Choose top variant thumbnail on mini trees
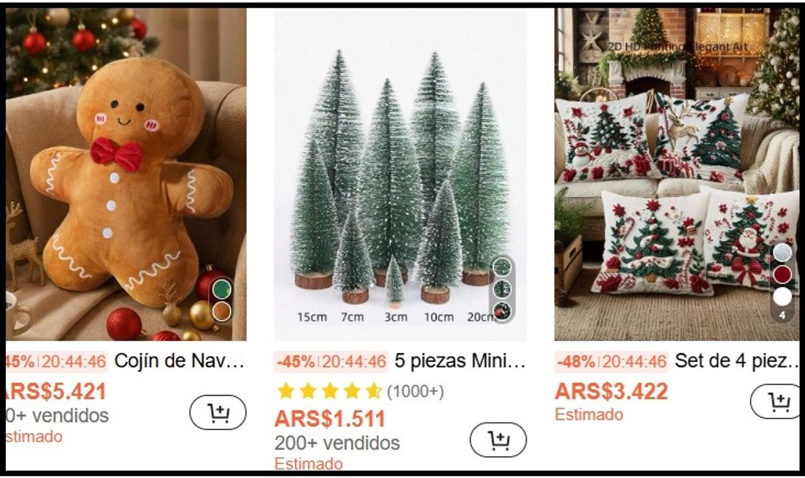 click(x=503, y=267)
